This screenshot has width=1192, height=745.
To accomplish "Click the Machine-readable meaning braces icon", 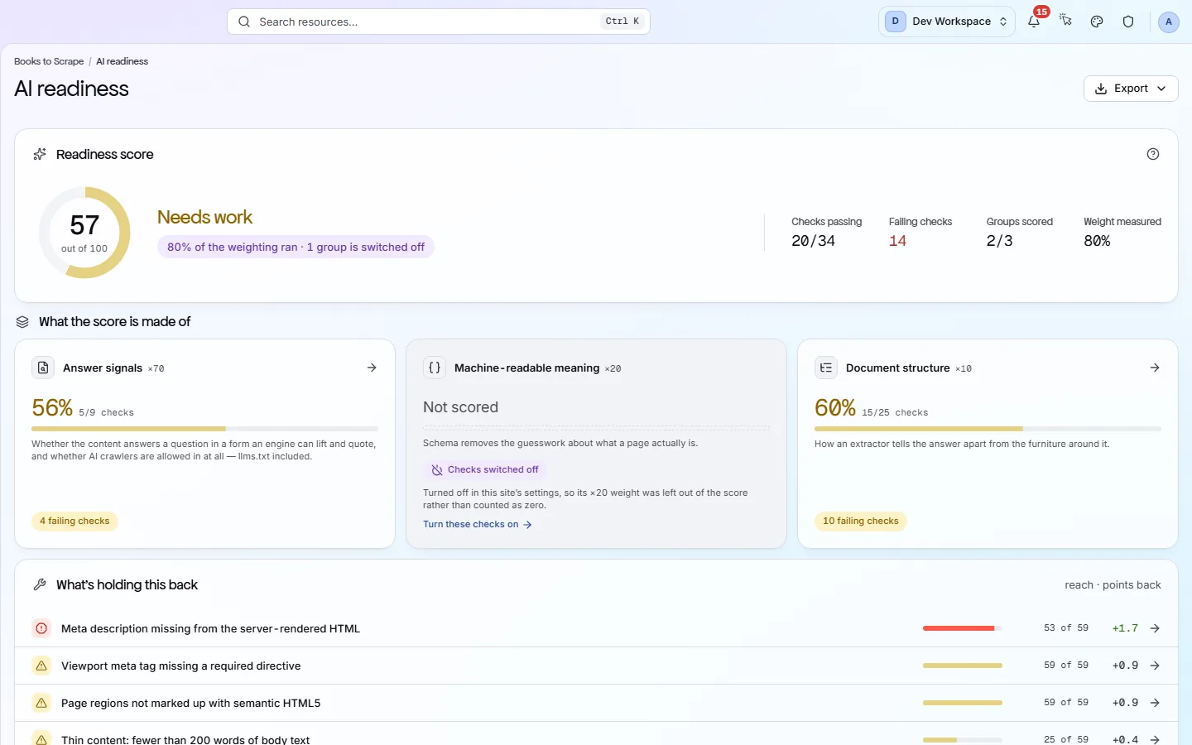I will pyautogui.click(x=435, y=368).
